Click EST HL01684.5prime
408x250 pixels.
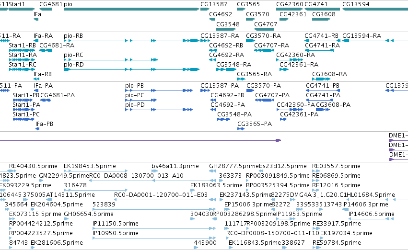click(x=371, y=195)
